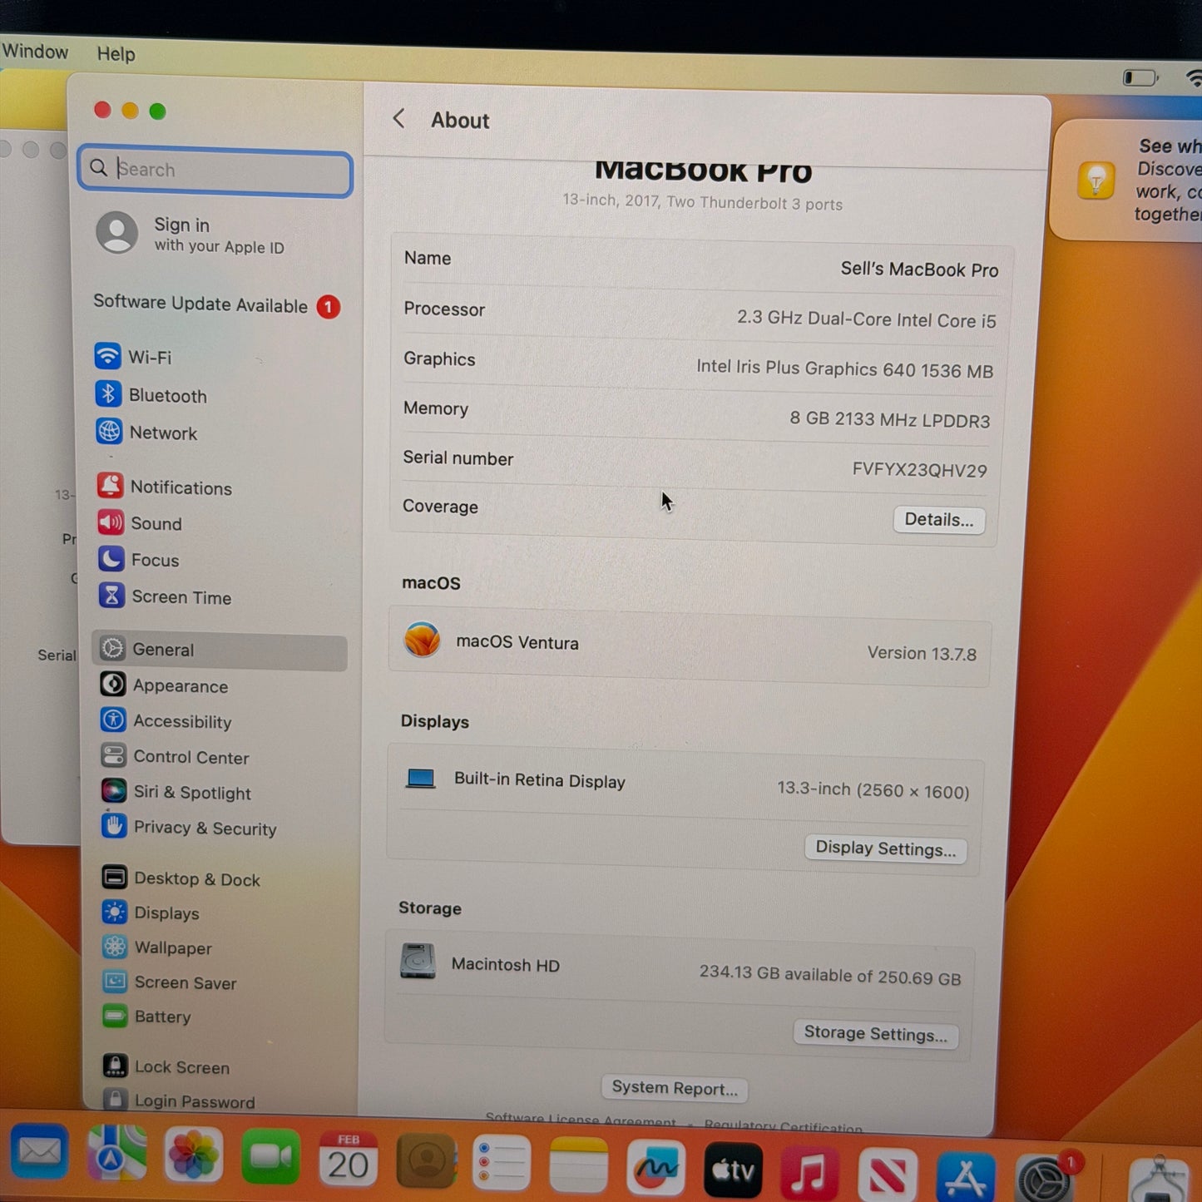Open Screen Saver settings

(170, 982)
